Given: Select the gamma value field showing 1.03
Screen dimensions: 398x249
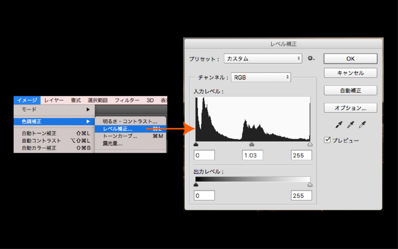Looking at the screenshot, I should [252, 155].
